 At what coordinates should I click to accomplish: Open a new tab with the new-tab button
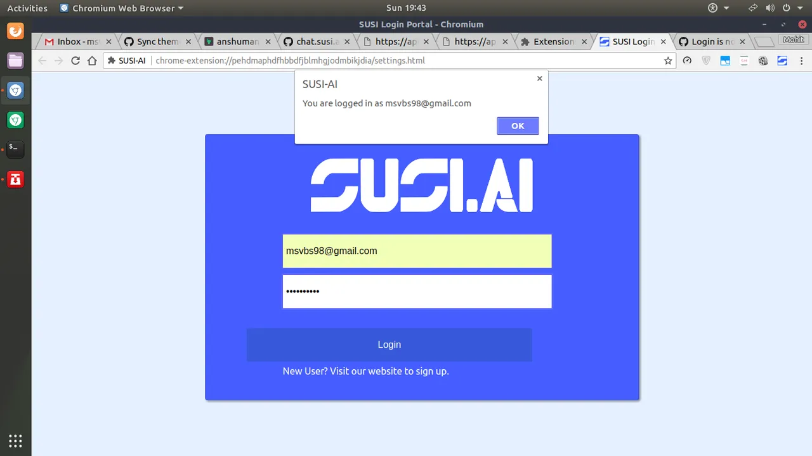(765, 42)
